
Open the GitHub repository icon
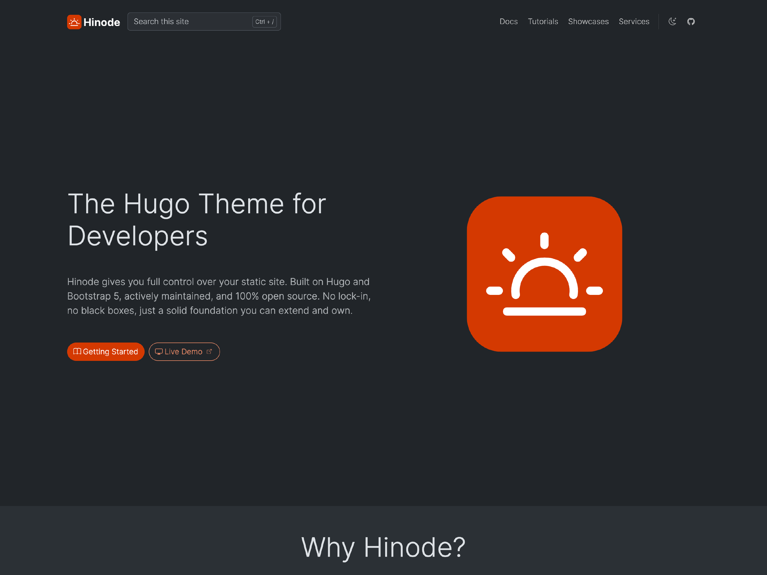691,21
